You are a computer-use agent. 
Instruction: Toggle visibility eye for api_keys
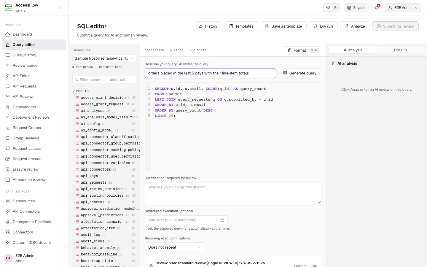tap(134, 176)
